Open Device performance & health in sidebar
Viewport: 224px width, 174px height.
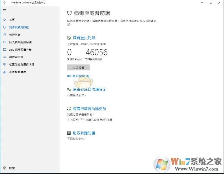(21, 65)
